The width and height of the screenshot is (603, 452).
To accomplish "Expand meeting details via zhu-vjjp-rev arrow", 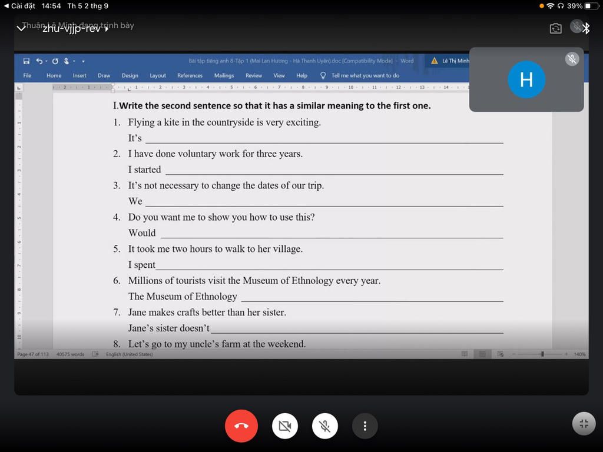I will click(x=107, y=29).
